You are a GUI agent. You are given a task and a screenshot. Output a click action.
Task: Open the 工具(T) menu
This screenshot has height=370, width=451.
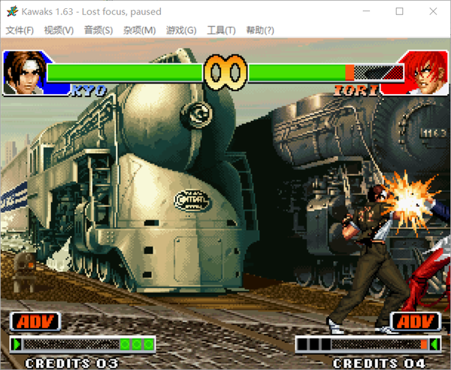pyautogui.click(x=221, y=30)
